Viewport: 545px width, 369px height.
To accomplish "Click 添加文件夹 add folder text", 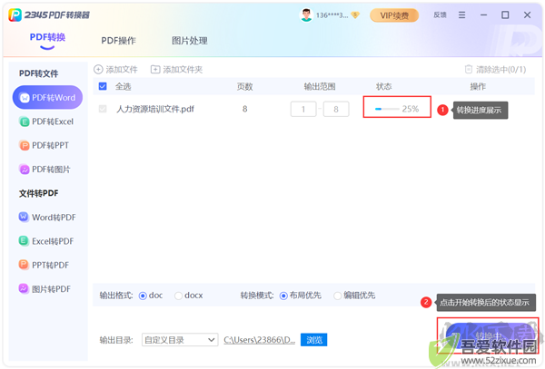I will 183,70.
